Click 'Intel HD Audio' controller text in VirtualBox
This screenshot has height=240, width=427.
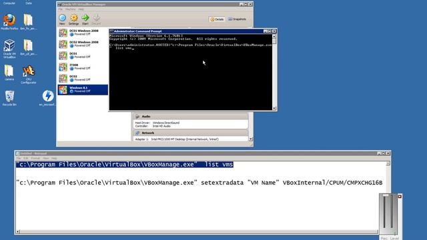(x=161, y=126)
